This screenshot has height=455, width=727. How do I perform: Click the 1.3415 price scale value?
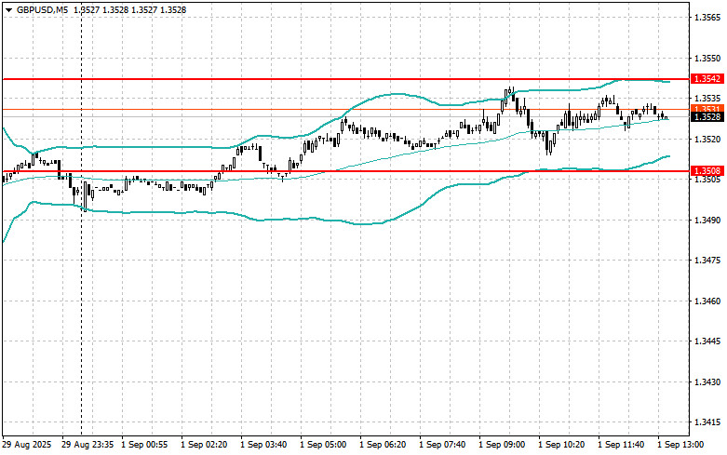tap(707, 422)
